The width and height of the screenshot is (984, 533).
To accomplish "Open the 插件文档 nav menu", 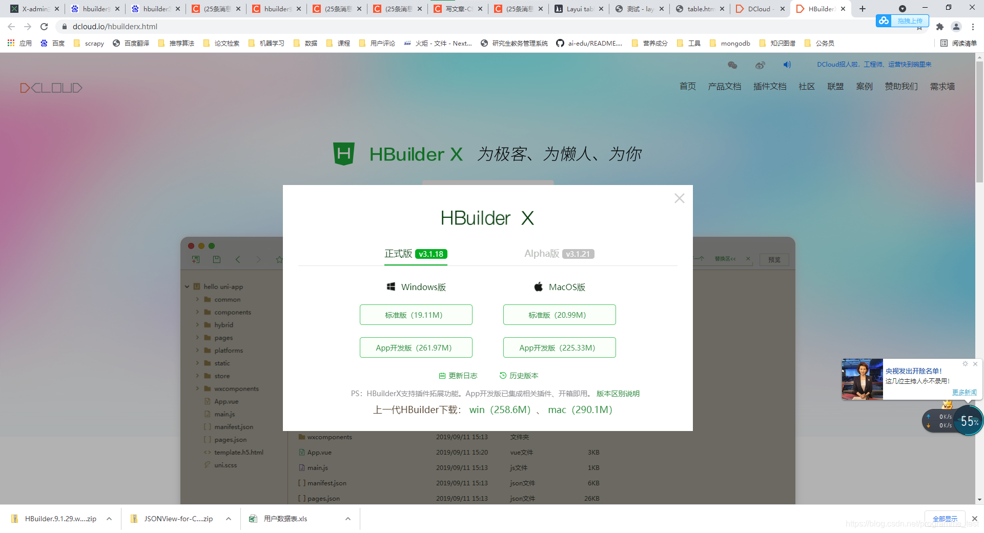I will click(769, 86).
